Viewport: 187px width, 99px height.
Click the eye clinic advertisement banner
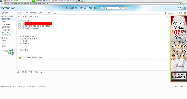pos(178,49)
